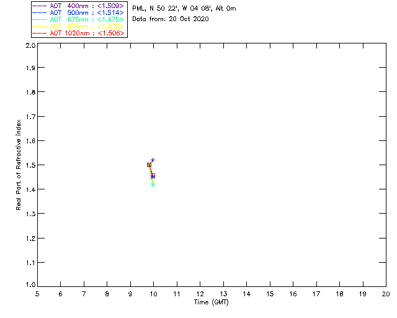This screenshot has width=397, height=318.
Task: Select the y-axis tick label 1.3
Action: [30, 214]
